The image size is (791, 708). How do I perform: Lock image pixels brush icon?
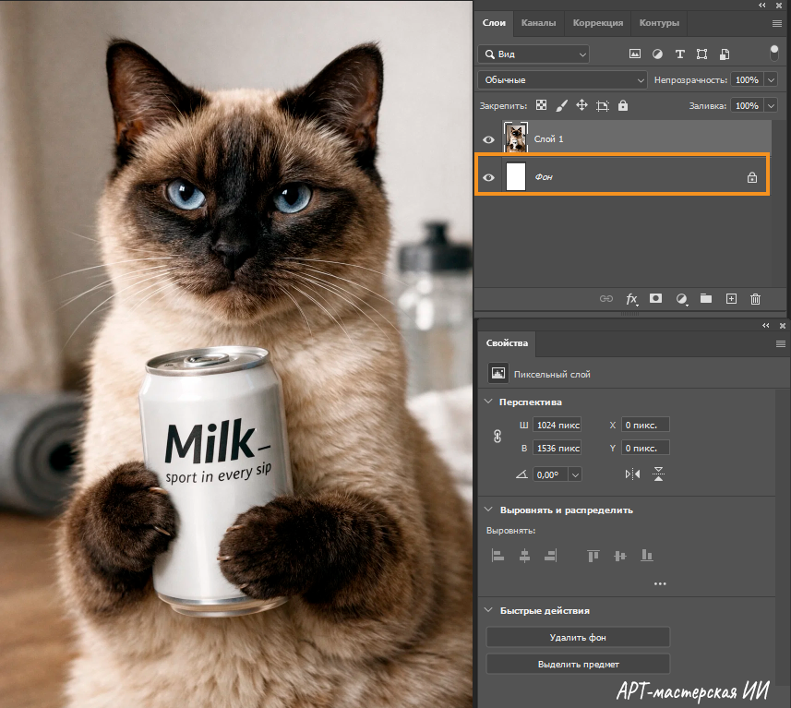[x=561, y=105]
